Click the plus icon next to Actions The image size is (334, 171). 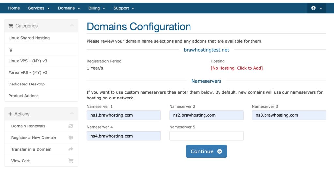10,114
